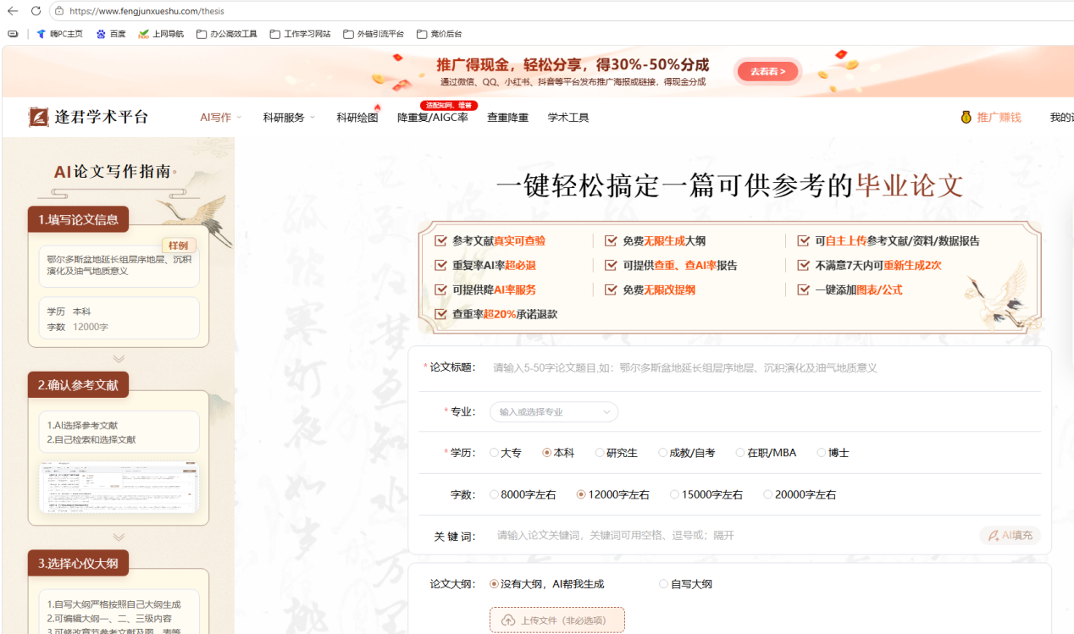Click the 推广赚钱 money bag icon

coord(966,117)
